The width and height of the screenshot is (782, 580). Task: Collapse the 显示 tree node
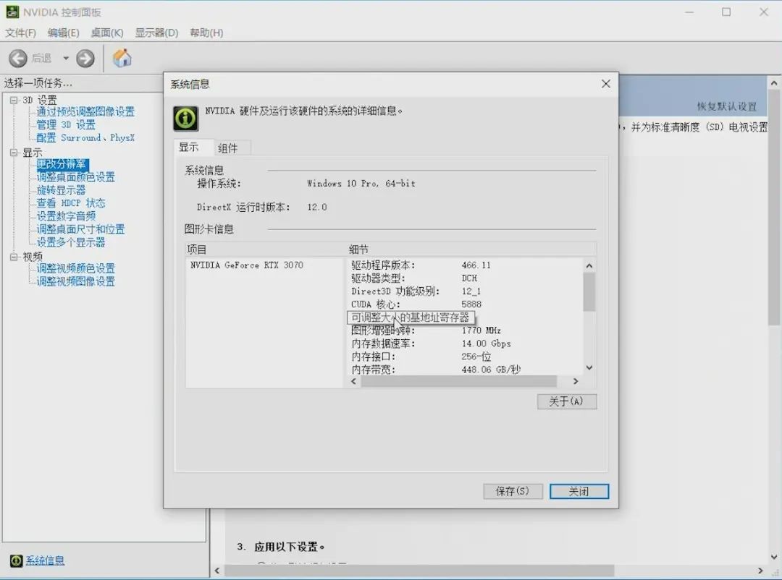pos(14,153)
